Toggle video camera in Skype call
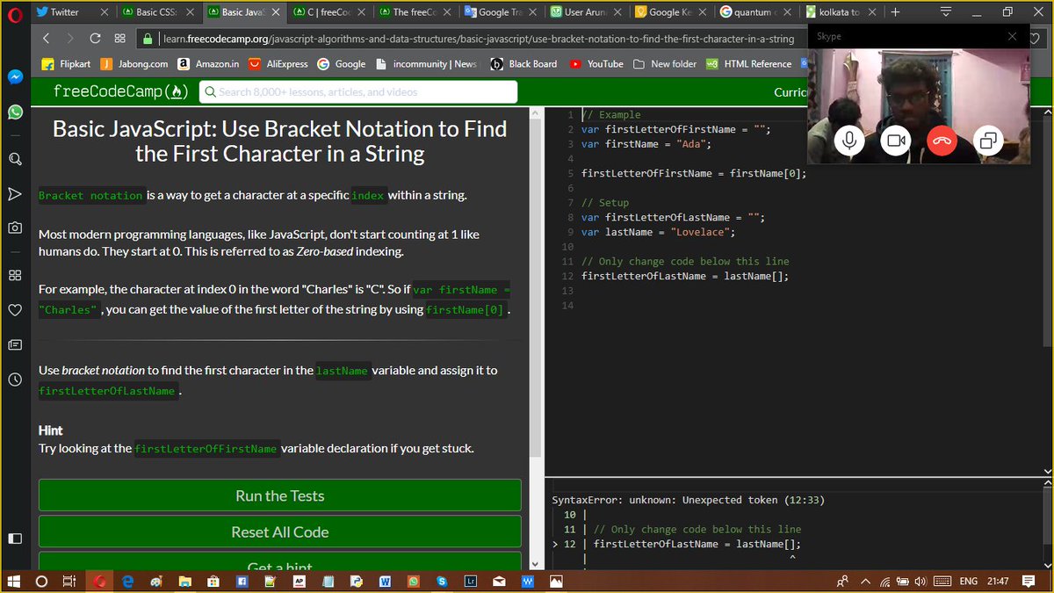1054x593 pixels. 895,141
